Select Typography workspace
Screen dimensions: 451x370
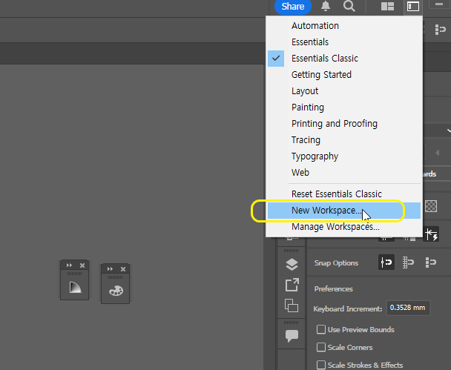pos(344,156)
